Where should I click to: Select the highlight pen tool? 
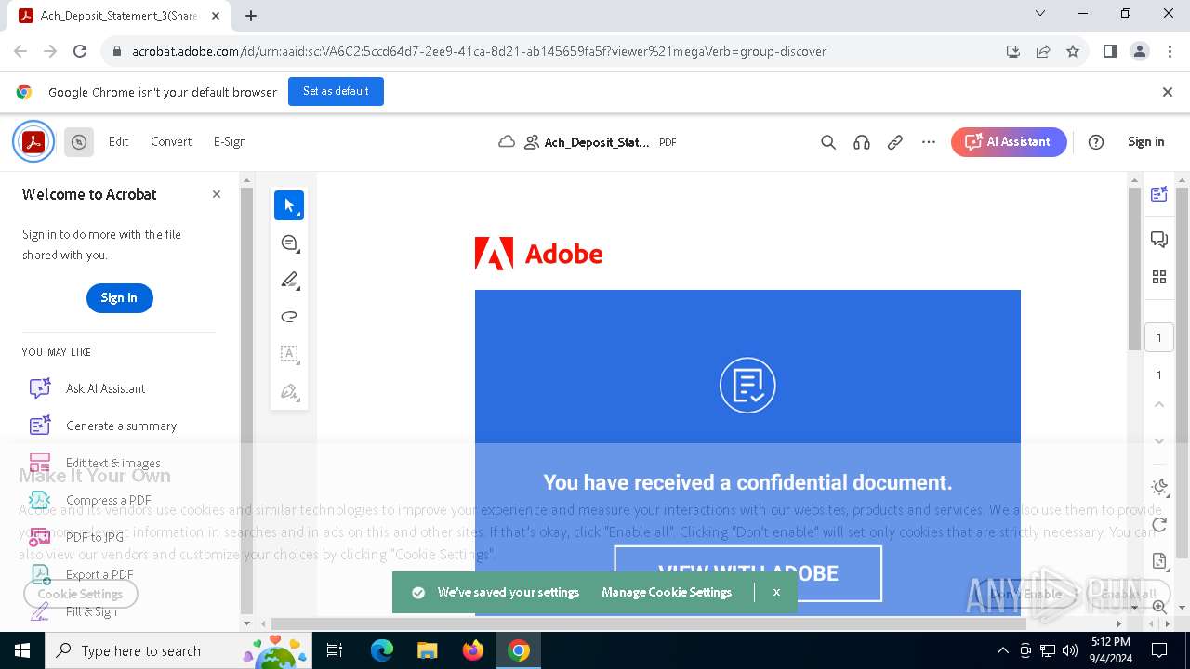[x=289, y=280]
